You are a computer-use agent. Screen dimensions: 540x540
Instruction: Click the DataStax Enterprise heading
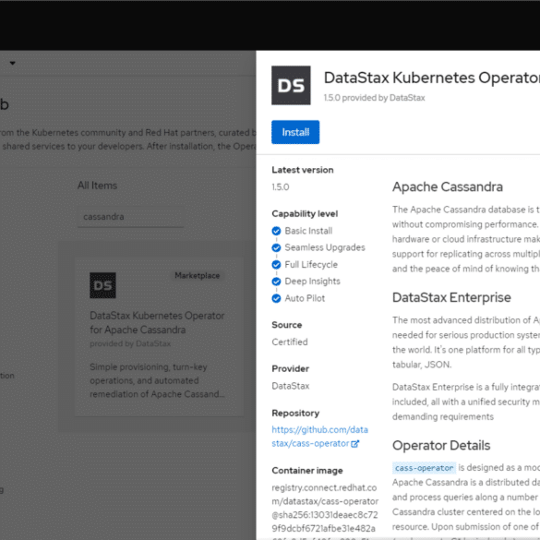[x=451, y=297]
